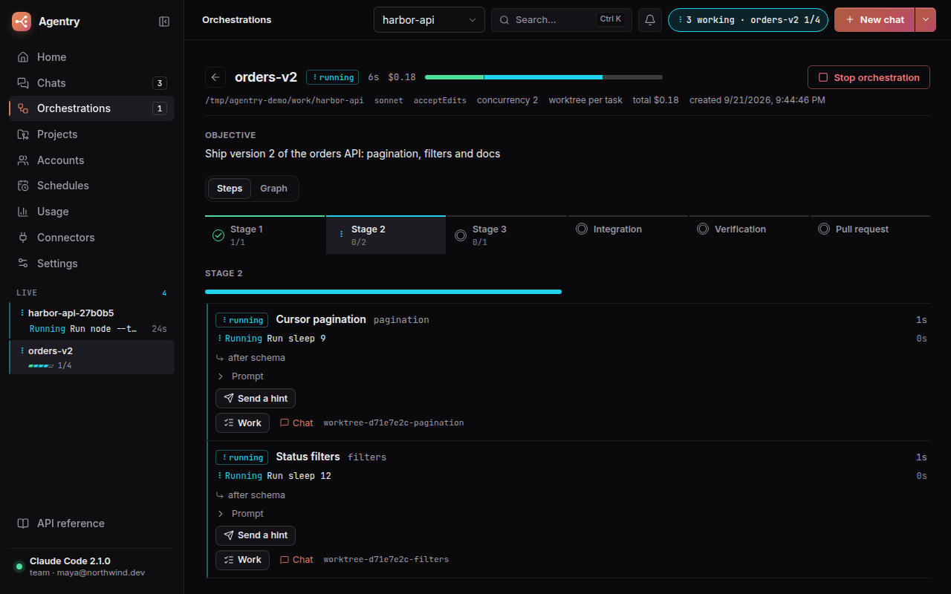Image resolution: width=951 pixels, height=594 pixels.
Task: Open API reference link
Action: 92,523
